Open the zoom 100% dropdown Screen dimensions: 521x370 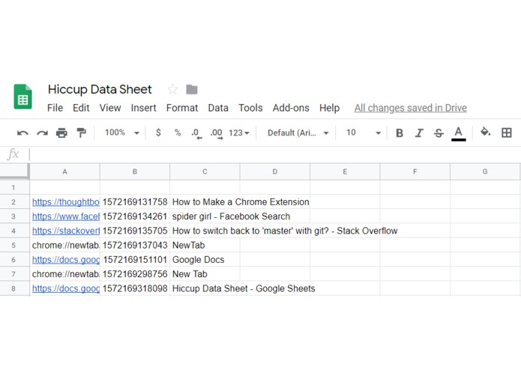(122, 133)
